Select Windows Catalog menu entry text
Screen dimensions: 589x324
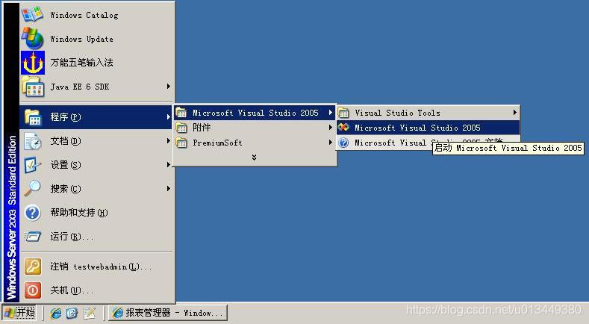(84, 15)
